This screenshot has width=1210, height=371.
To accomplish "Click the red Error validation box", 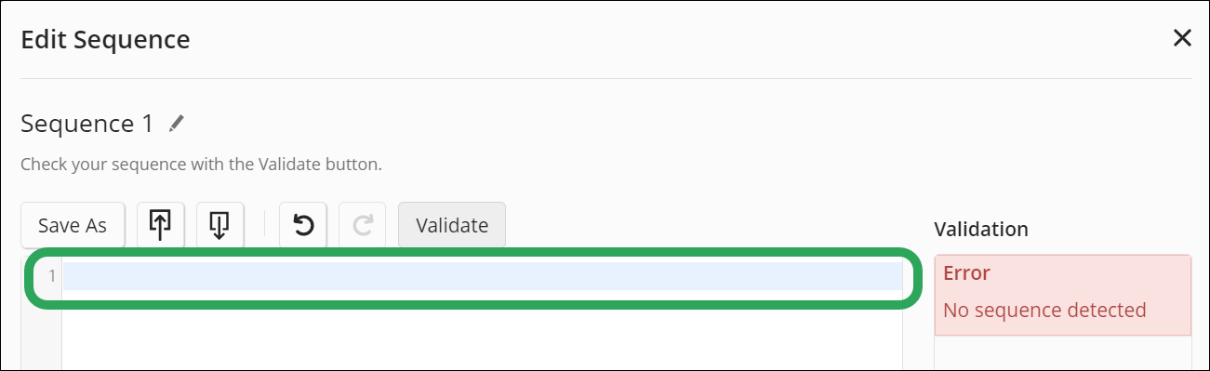I will click(1062, 295).
